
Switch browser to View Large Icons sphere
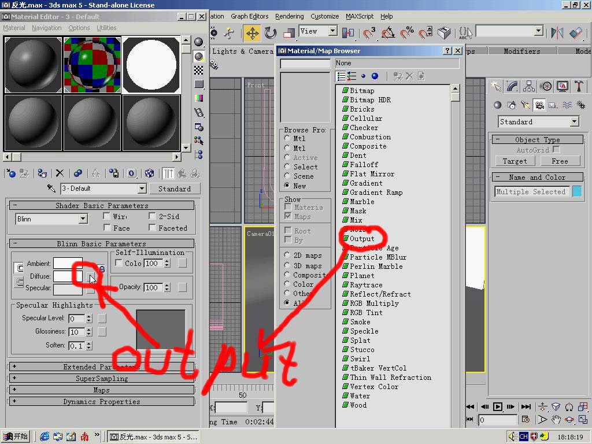(x=375, y=76)
